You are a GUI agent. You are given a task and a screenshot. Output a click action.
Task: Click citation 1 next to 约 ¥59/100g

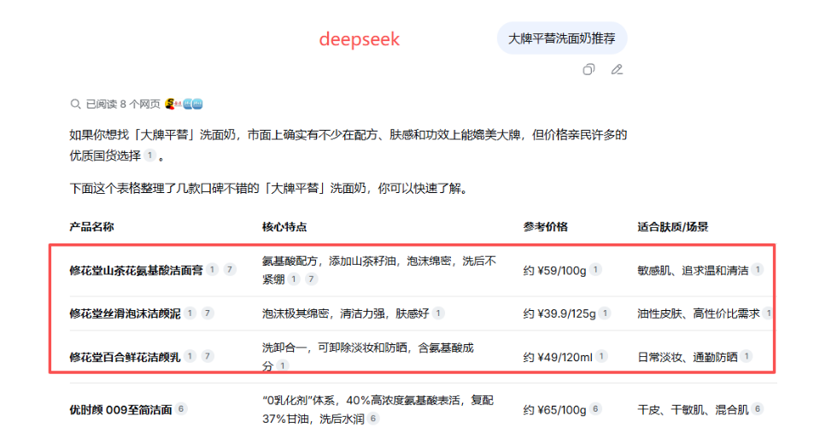(x=595, y=270)
